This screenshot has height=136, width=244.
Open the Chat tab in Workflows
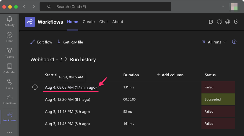click(103, 22)
